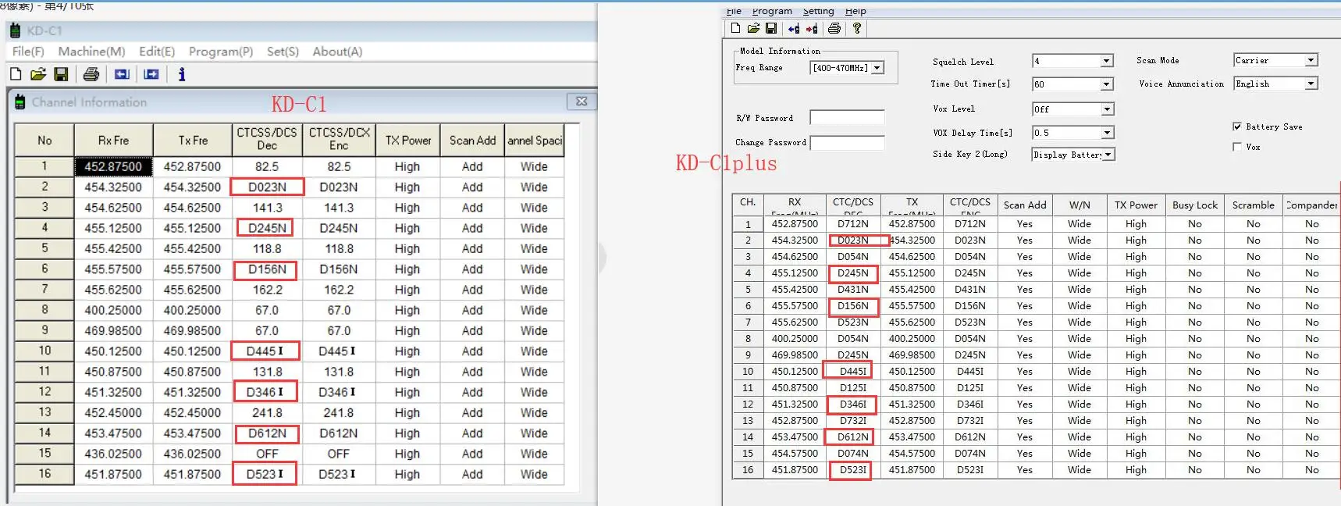Screen dimensions: 1341x506
Task: Toggle the Battery Save checkbox
Action: click(1237, 126)
